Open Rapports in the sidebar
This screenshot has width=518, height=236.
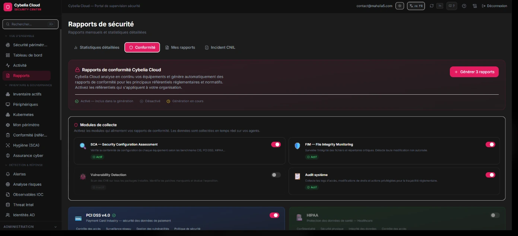click(26, 76)
